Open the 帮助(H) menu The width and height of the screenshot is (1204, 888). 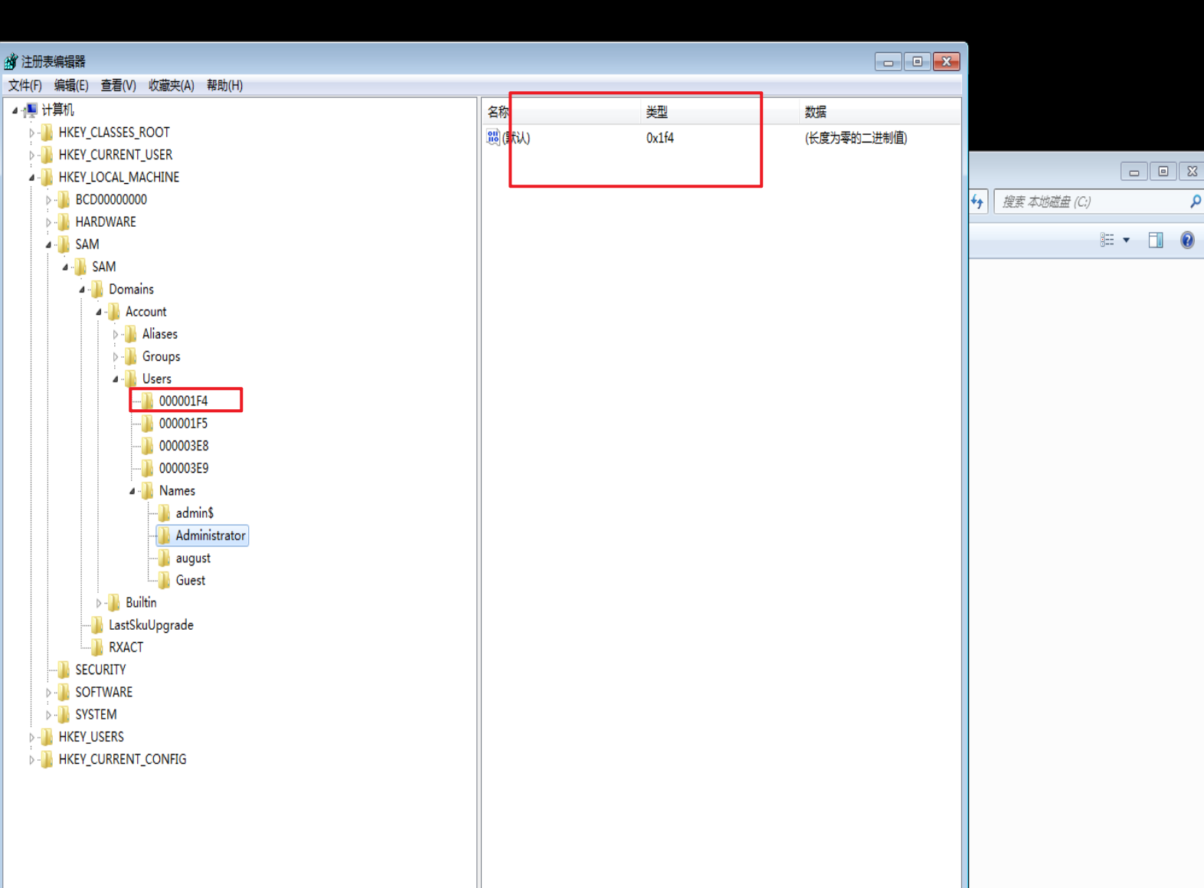(x=225, y=85)
